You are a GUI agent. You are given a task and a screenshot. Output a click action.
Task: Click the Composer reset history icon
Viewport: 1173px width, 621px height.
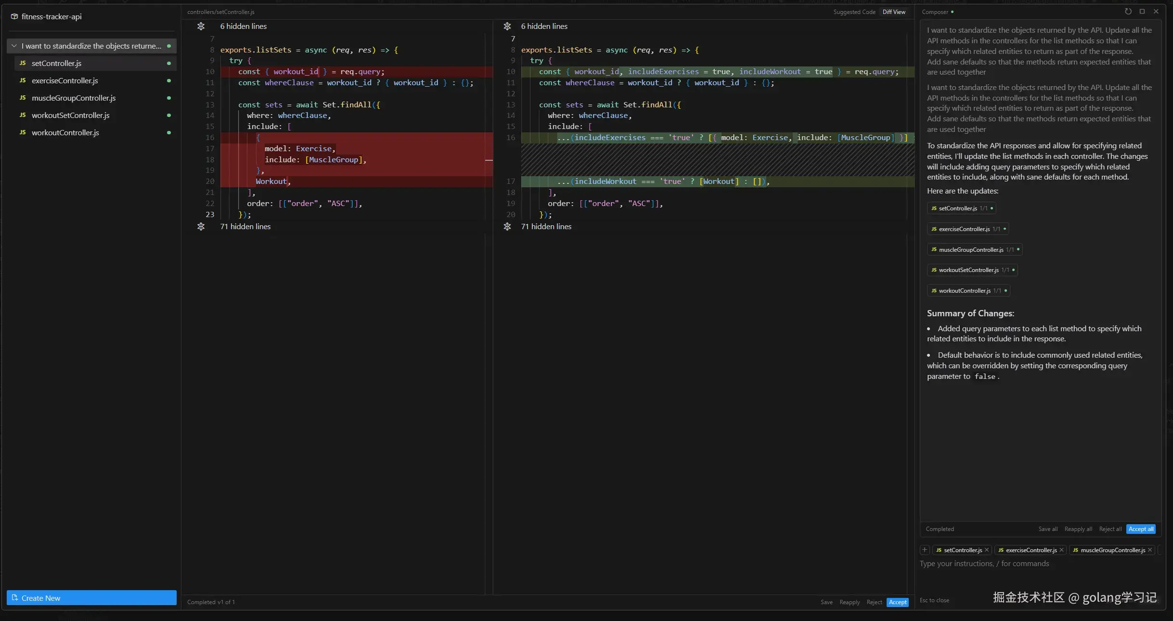click(1128, 12)
